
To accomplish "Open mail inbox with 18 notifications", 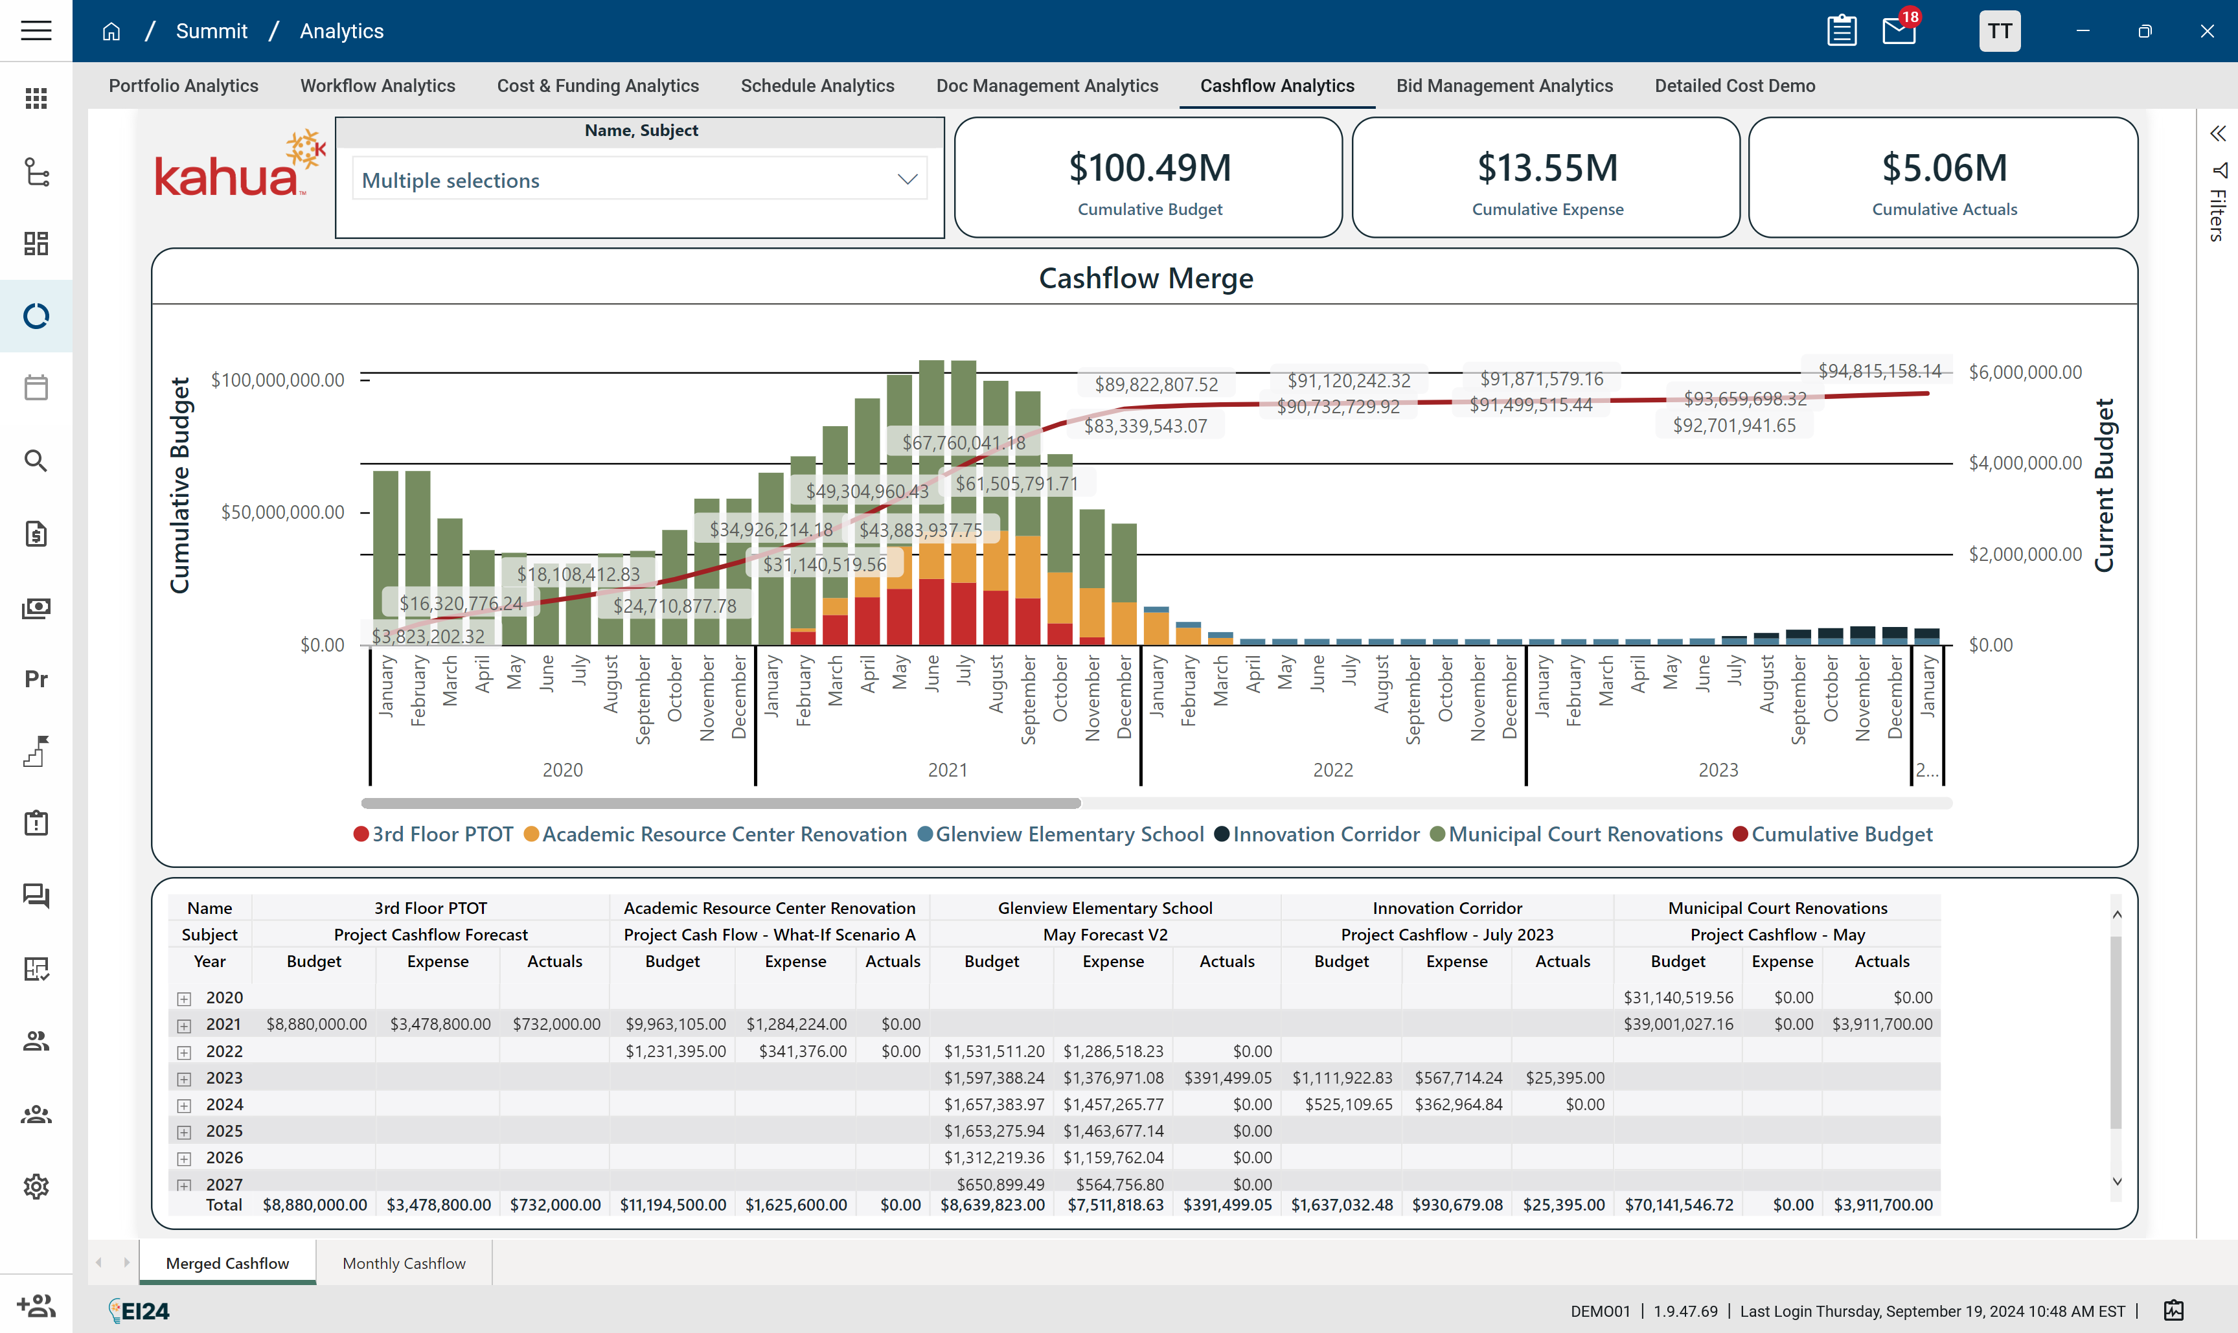I will pyautogui.click(x=1899, y=30).
